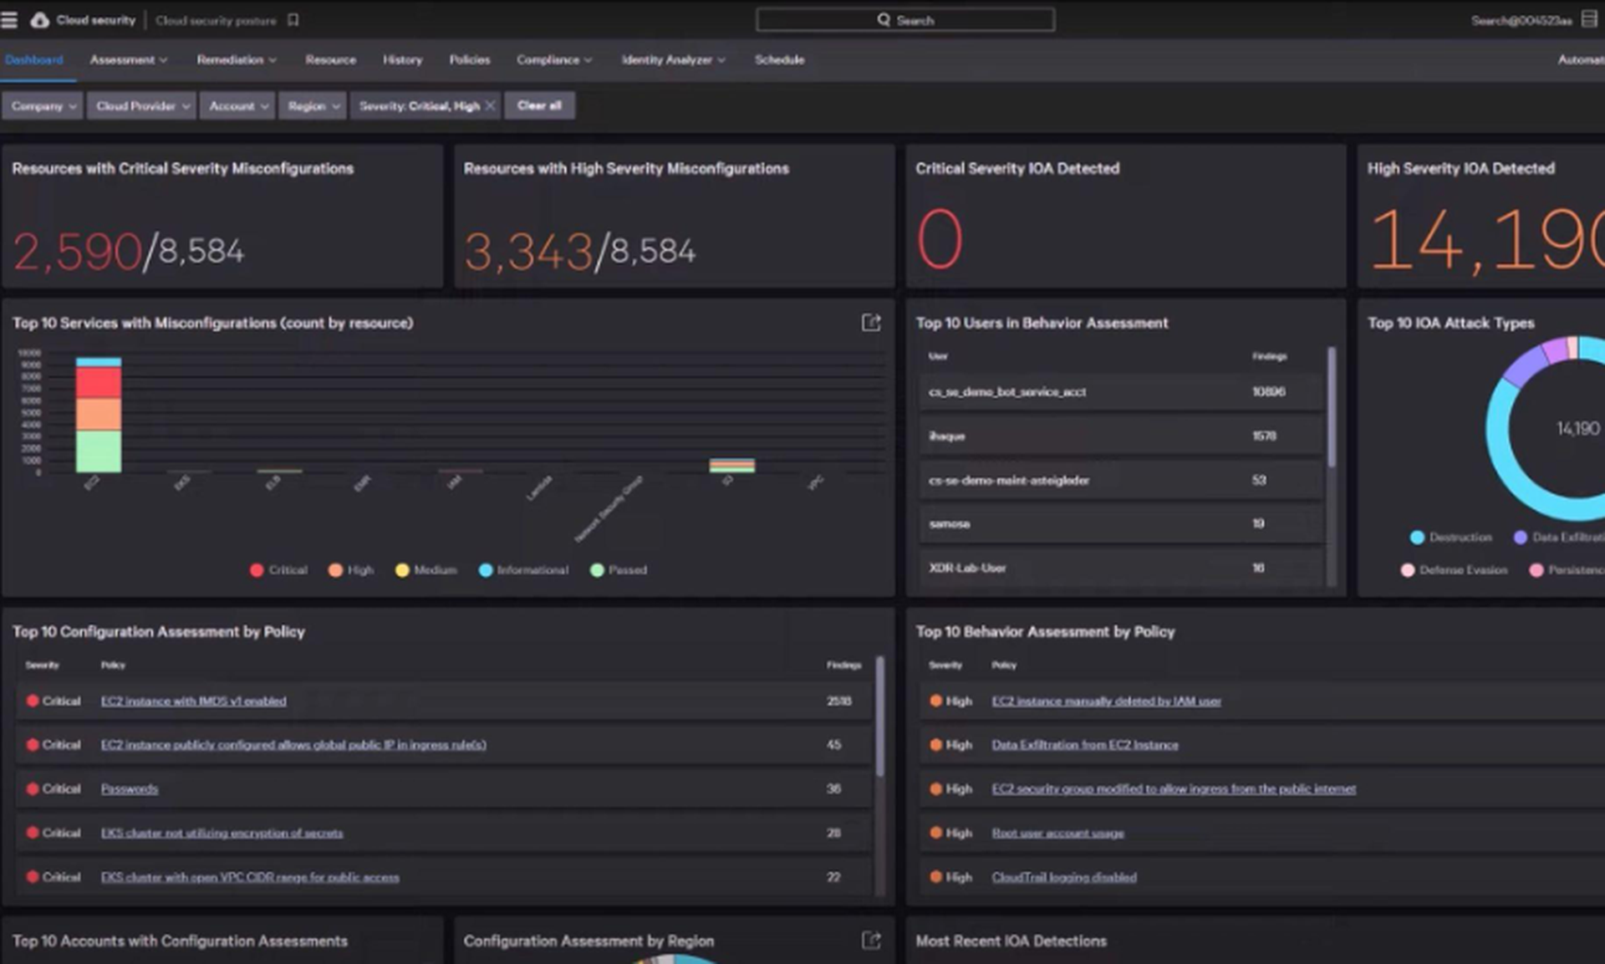Open the History tab
Screen dimensions: 1605x964
tap(402, 60)
